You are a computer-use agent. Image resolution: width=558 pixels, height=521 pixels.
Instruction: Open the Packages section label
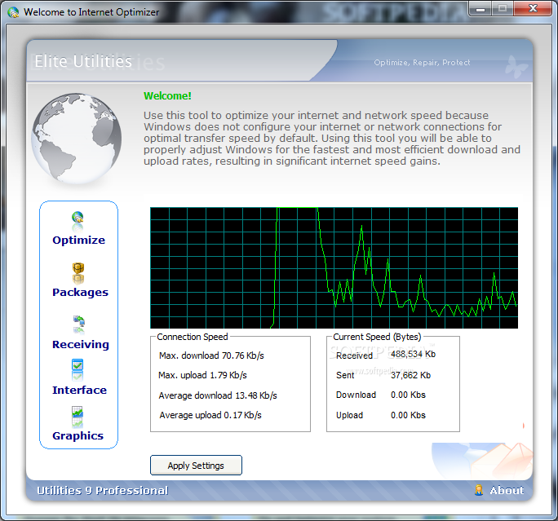80,293
